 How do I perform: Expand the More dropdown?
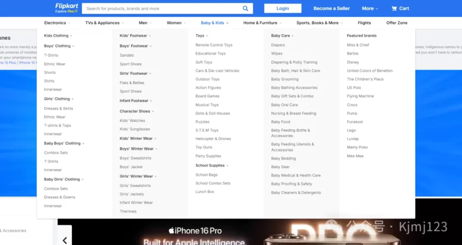click(x=370, y=9)
